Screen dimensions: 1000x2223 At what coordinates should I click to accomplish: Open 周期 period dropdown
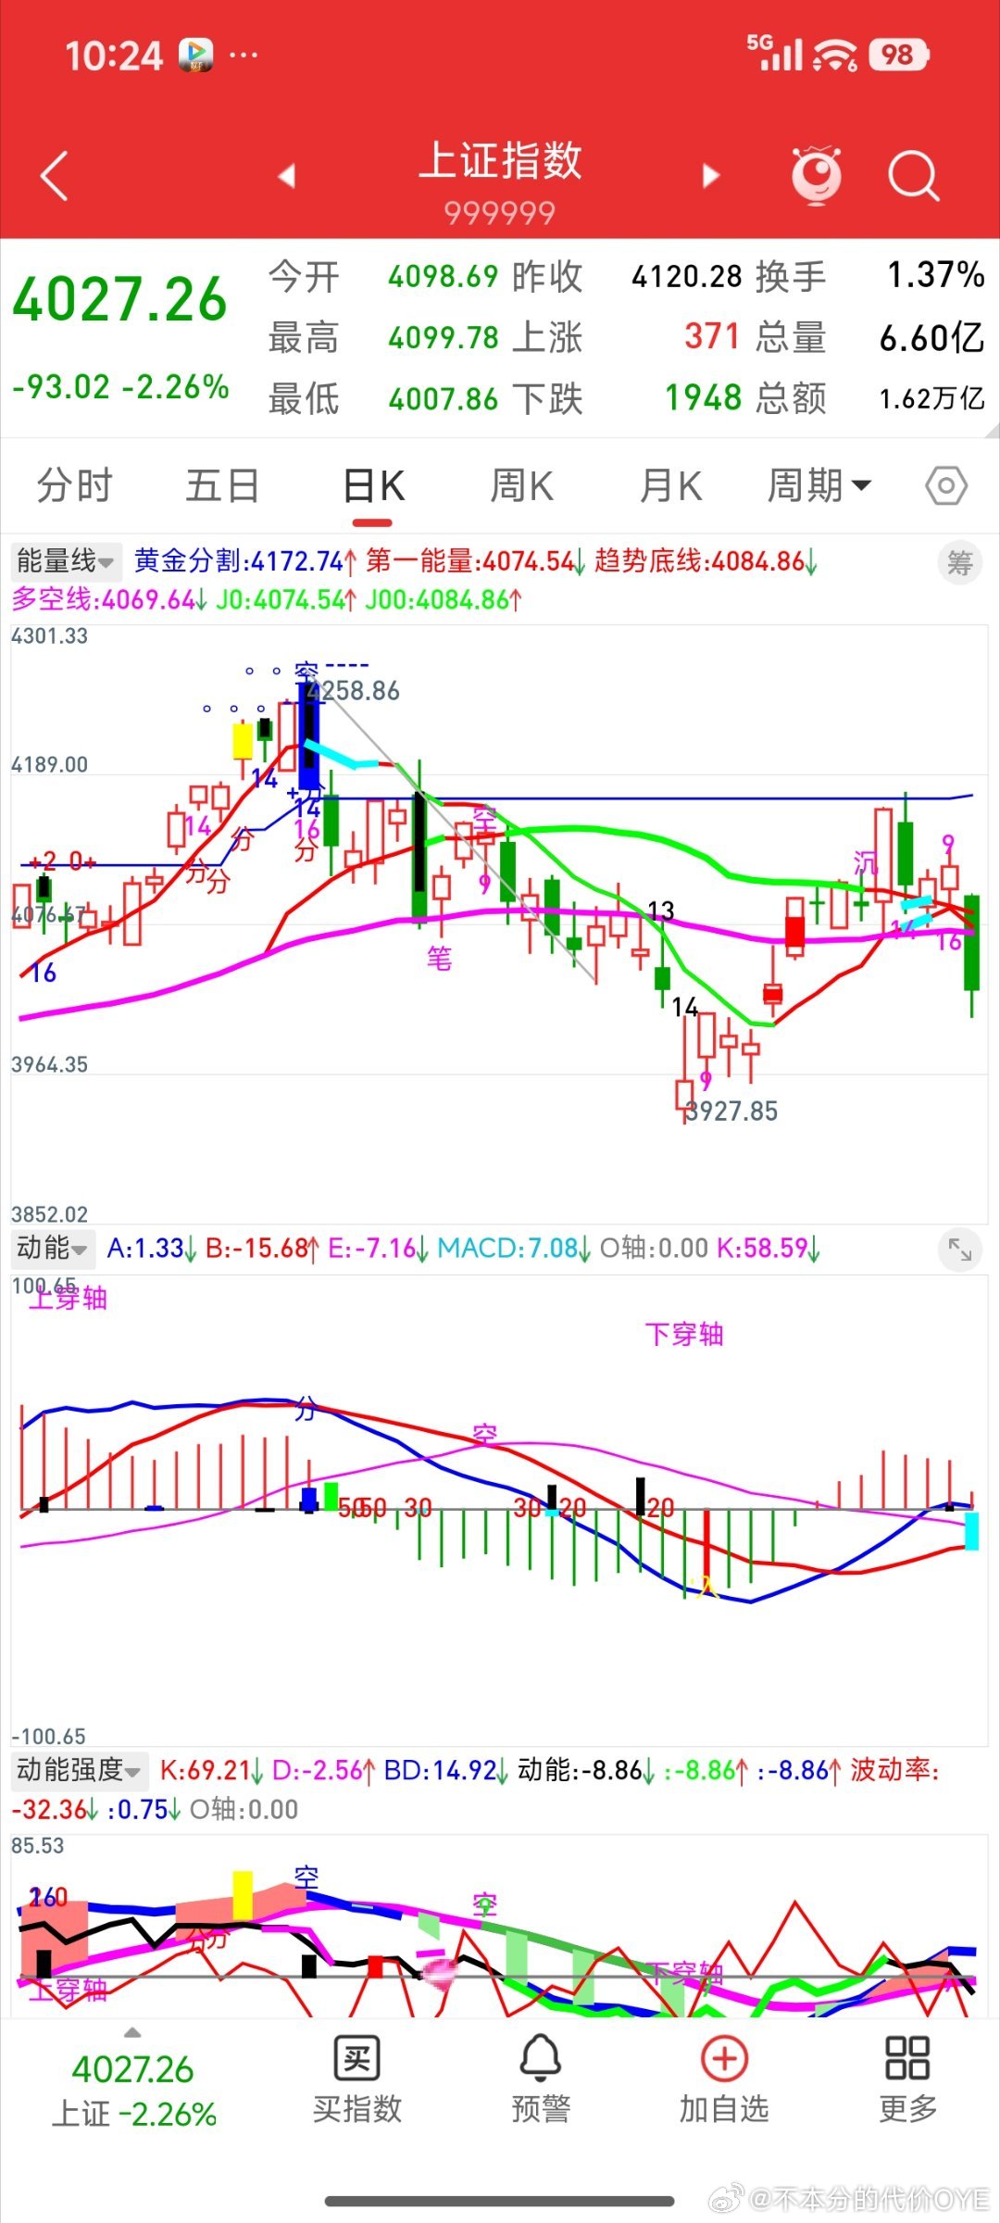coord(819,485)
